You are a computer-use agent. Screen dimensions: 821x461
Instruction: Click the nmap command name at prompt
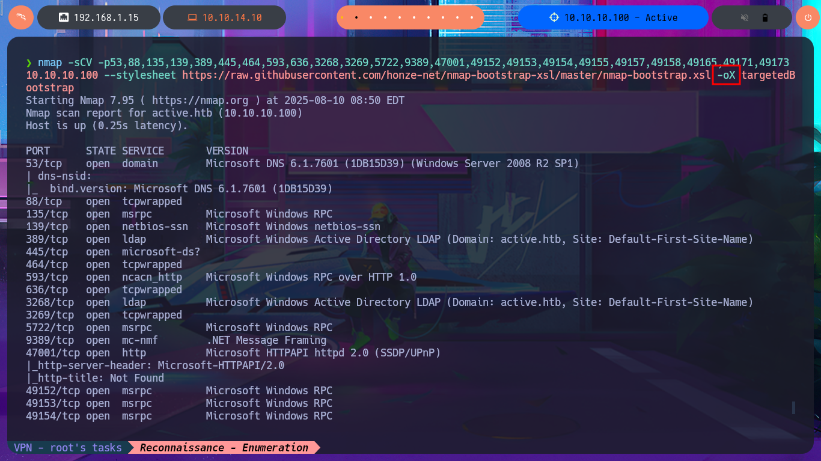(x=50, y=63)
